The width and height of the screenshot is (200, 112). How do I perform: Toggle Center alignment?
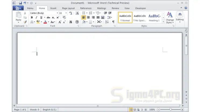point(88,17)
